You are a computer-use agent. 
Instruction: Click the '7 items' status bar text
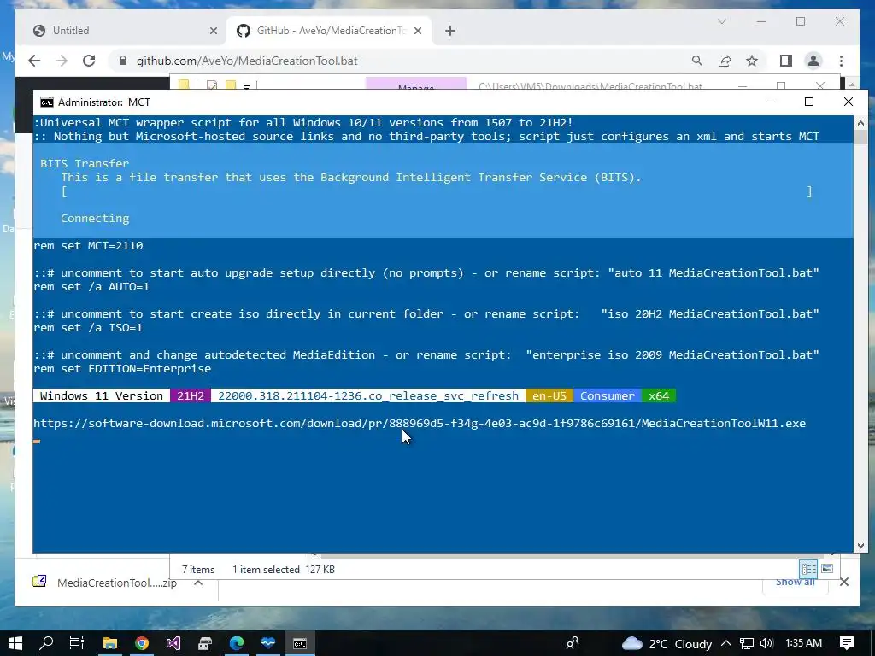198,570
